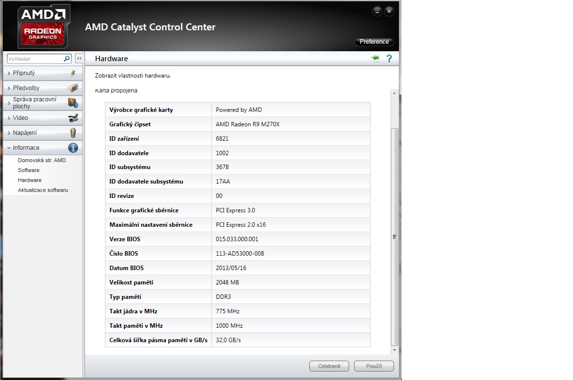Expand the Připnutý section
The width and height of the screenshot is (573, 380).
(43, 73)
